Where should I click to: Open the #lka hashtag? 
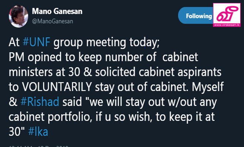pyautogui.click(x=38, y=132)
